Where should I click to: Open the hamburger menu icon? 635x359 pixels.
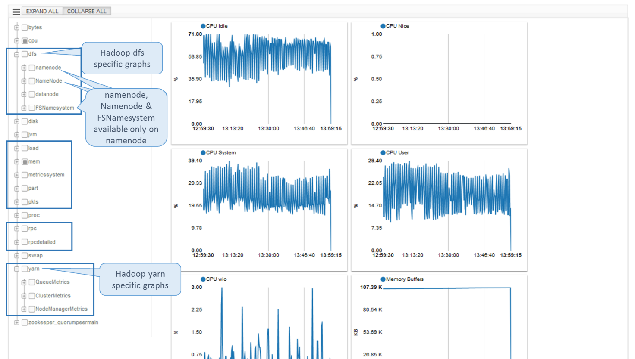(16, 12)
